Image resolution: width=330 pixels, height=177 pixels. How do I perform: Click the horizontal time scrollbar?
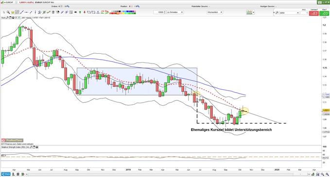(168, 174)
